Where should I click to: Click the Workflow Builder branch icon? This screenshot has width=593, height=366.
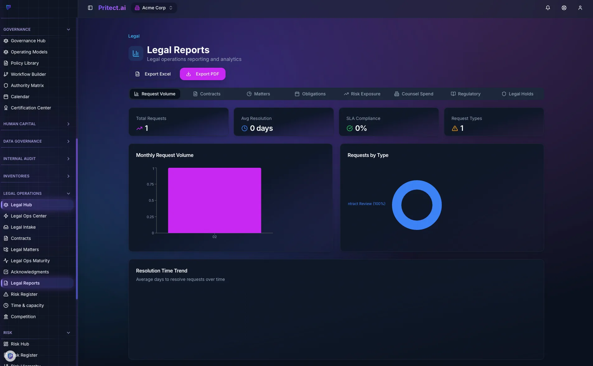[6, 74]
